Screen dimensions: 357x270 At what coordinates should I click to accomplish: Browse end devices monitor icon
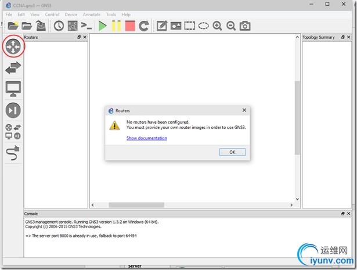pos(13,89)
